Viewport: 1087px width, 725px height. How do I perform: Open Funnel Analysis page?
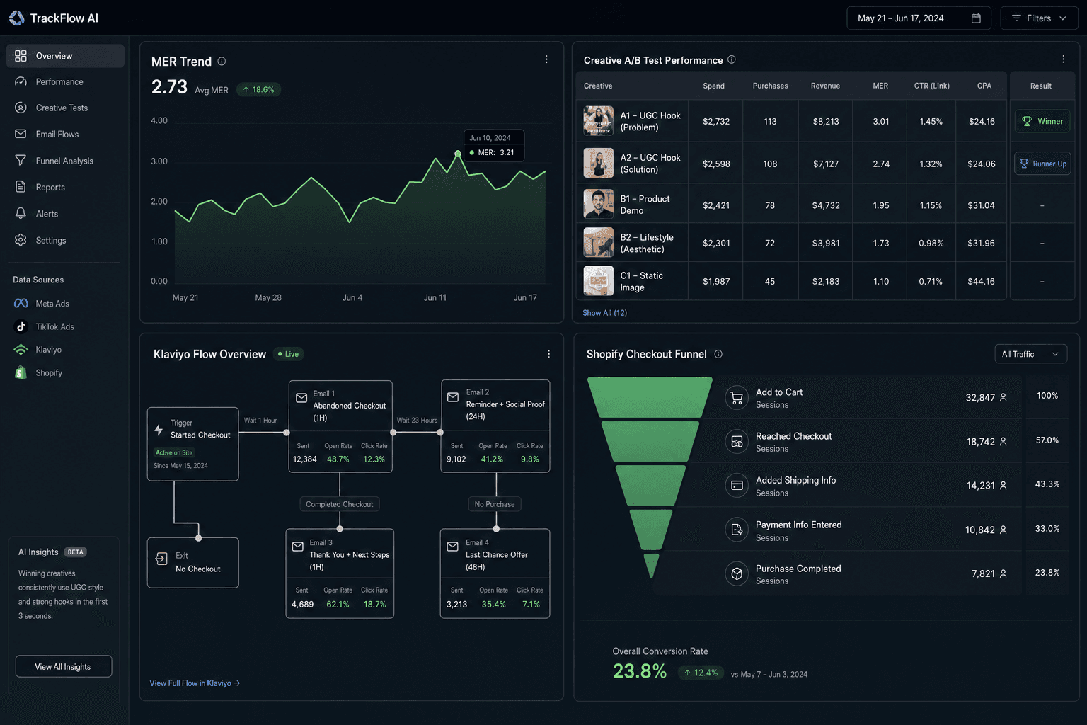(65, 161)
